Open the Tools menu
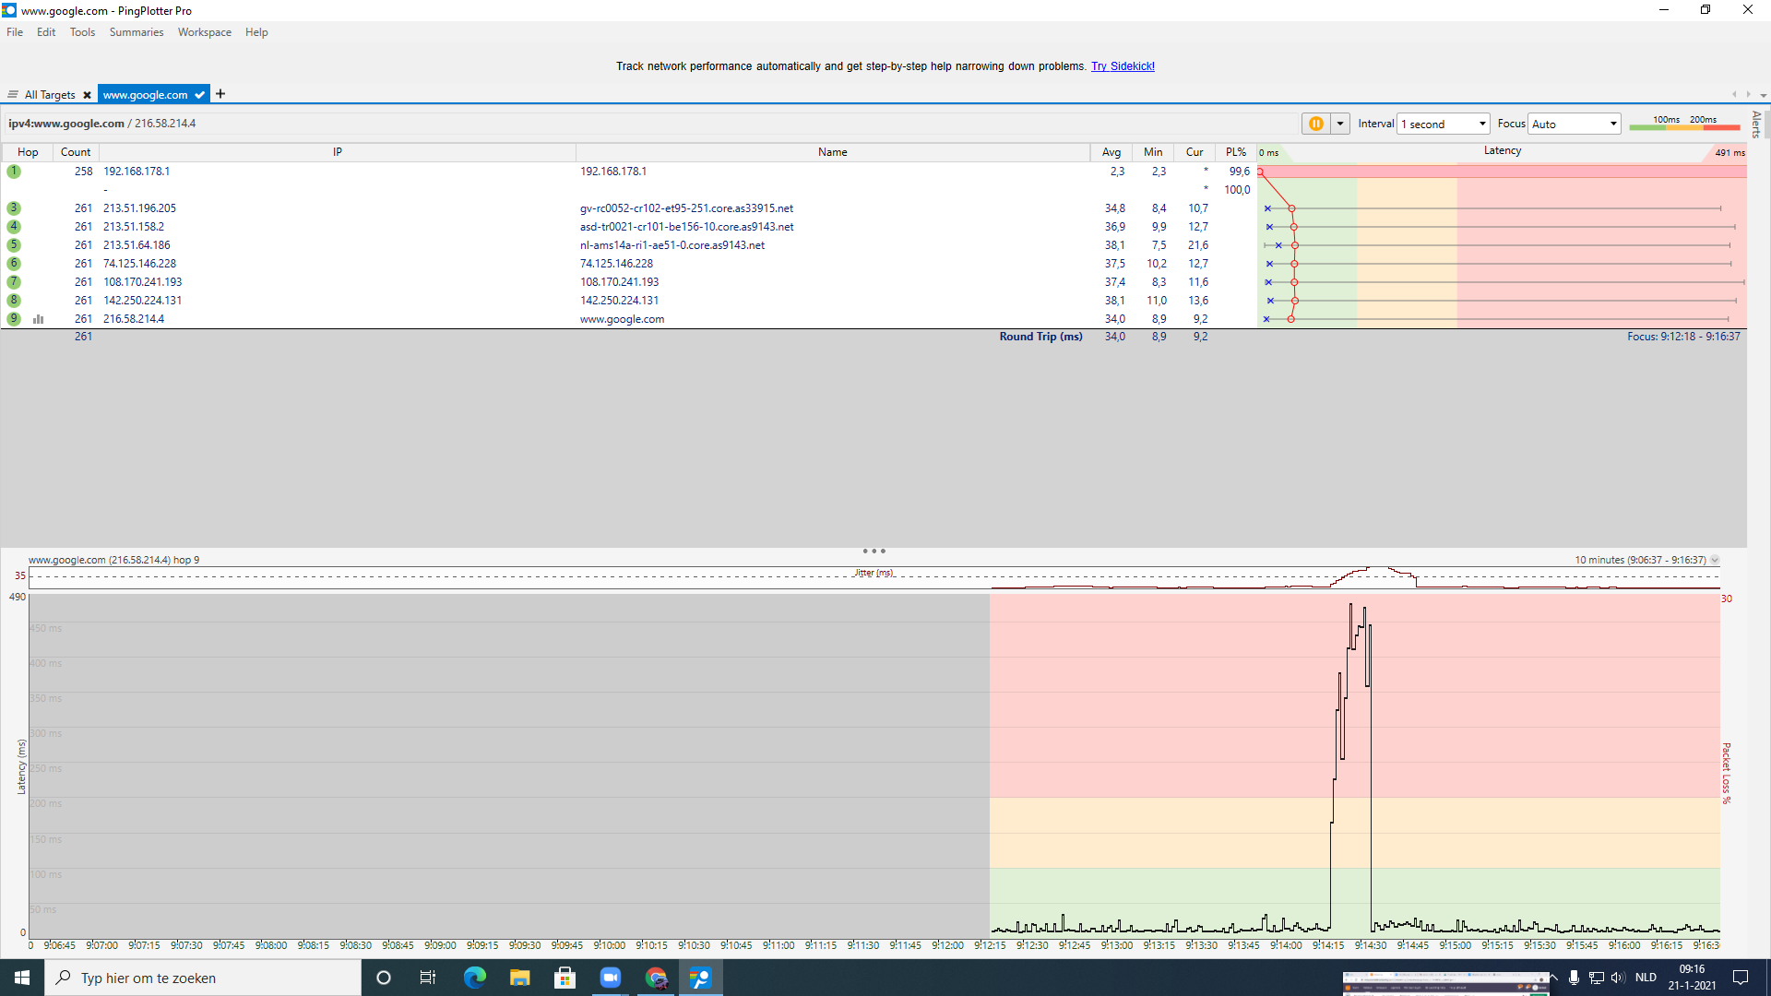Image resolution: width=1771 pixels, height=996 pixels. [x=82, y=32]
